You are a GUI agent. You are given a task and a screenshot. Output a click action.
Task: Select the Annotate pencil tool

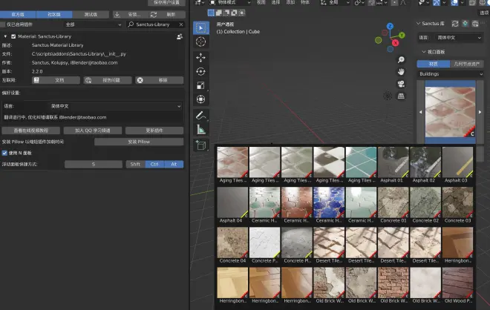click(201, 115)
